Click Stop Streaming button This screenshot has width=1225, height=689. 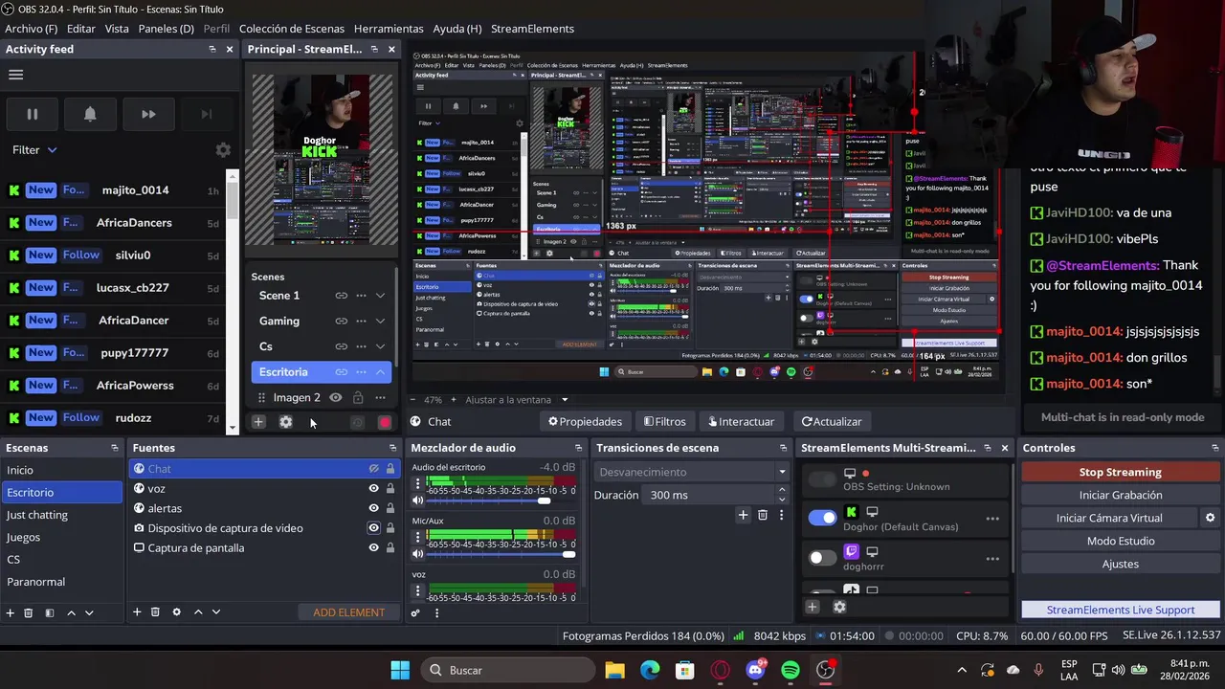pos(1120,472)
